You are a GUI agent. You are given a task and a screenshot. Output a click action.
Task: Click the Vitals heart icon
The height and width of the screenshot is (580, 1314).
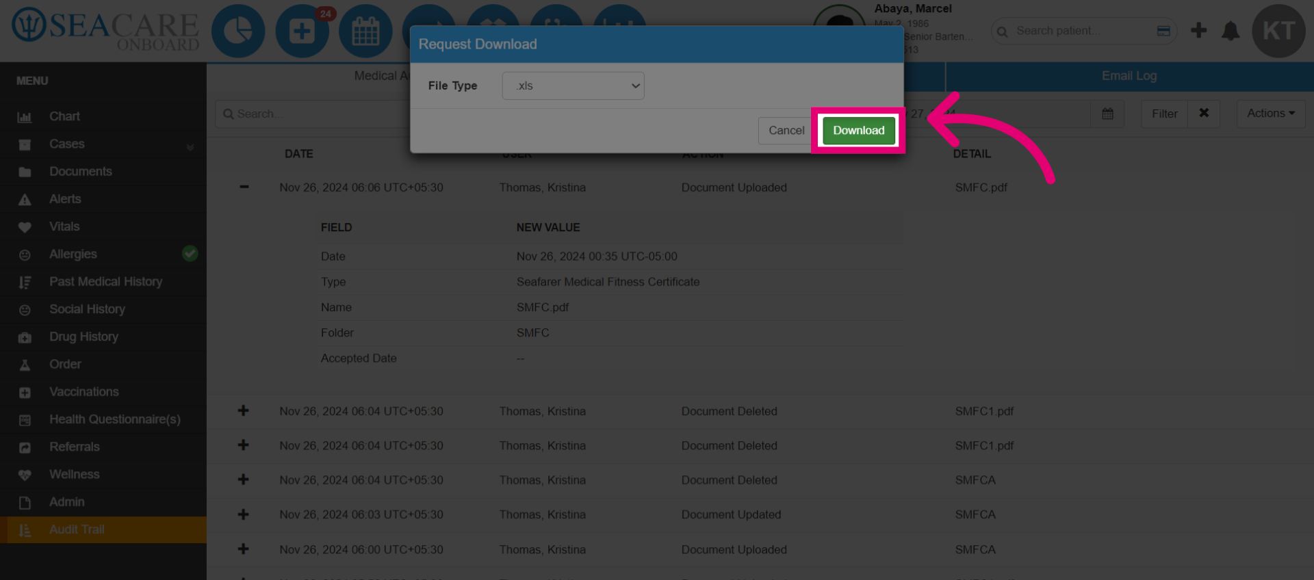click(25, 227)
